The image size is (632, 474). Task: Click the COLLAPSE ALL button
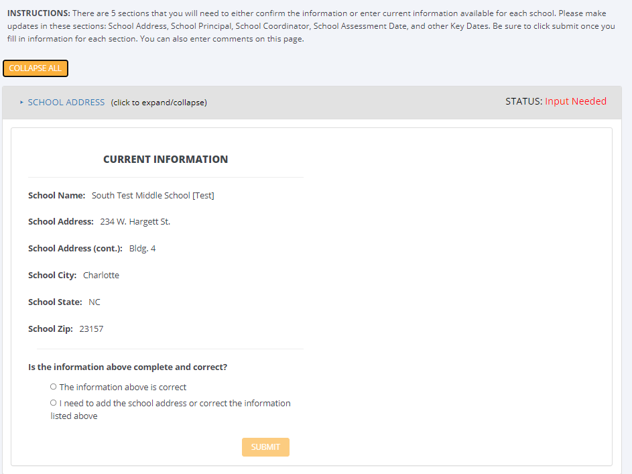pyautogui.click(x=36, y=68)
